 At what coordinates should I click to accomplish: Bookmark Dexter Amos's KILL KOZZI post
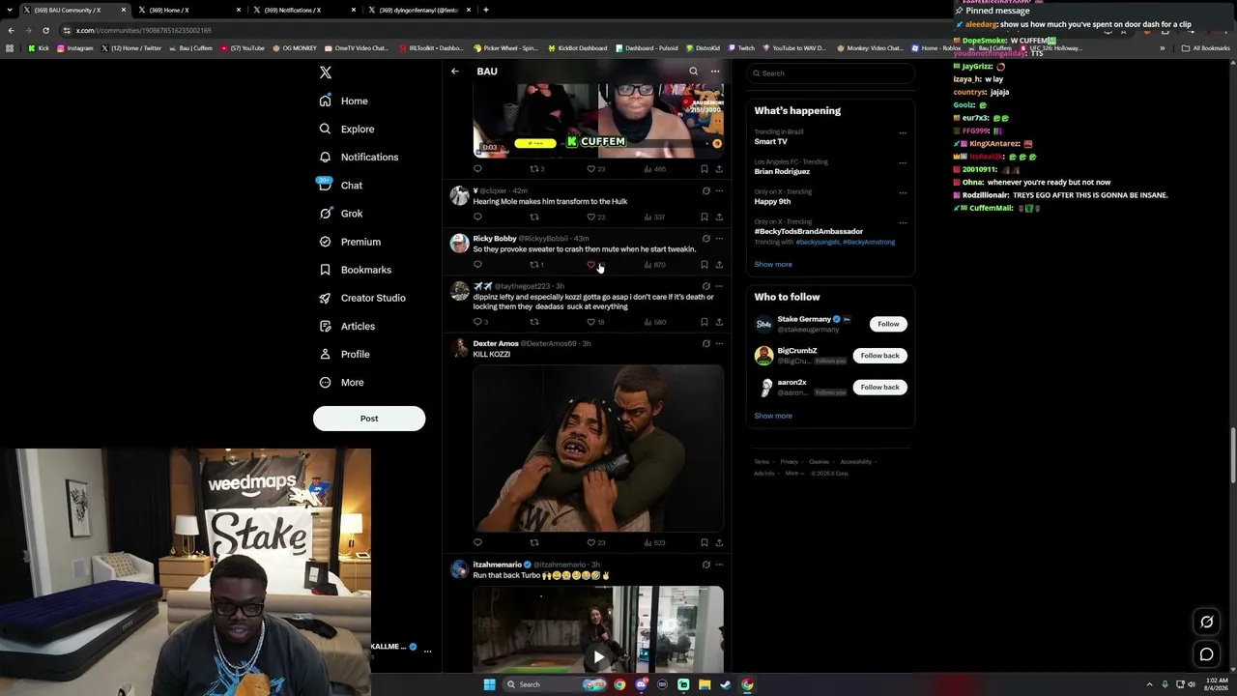click(705, 543)
